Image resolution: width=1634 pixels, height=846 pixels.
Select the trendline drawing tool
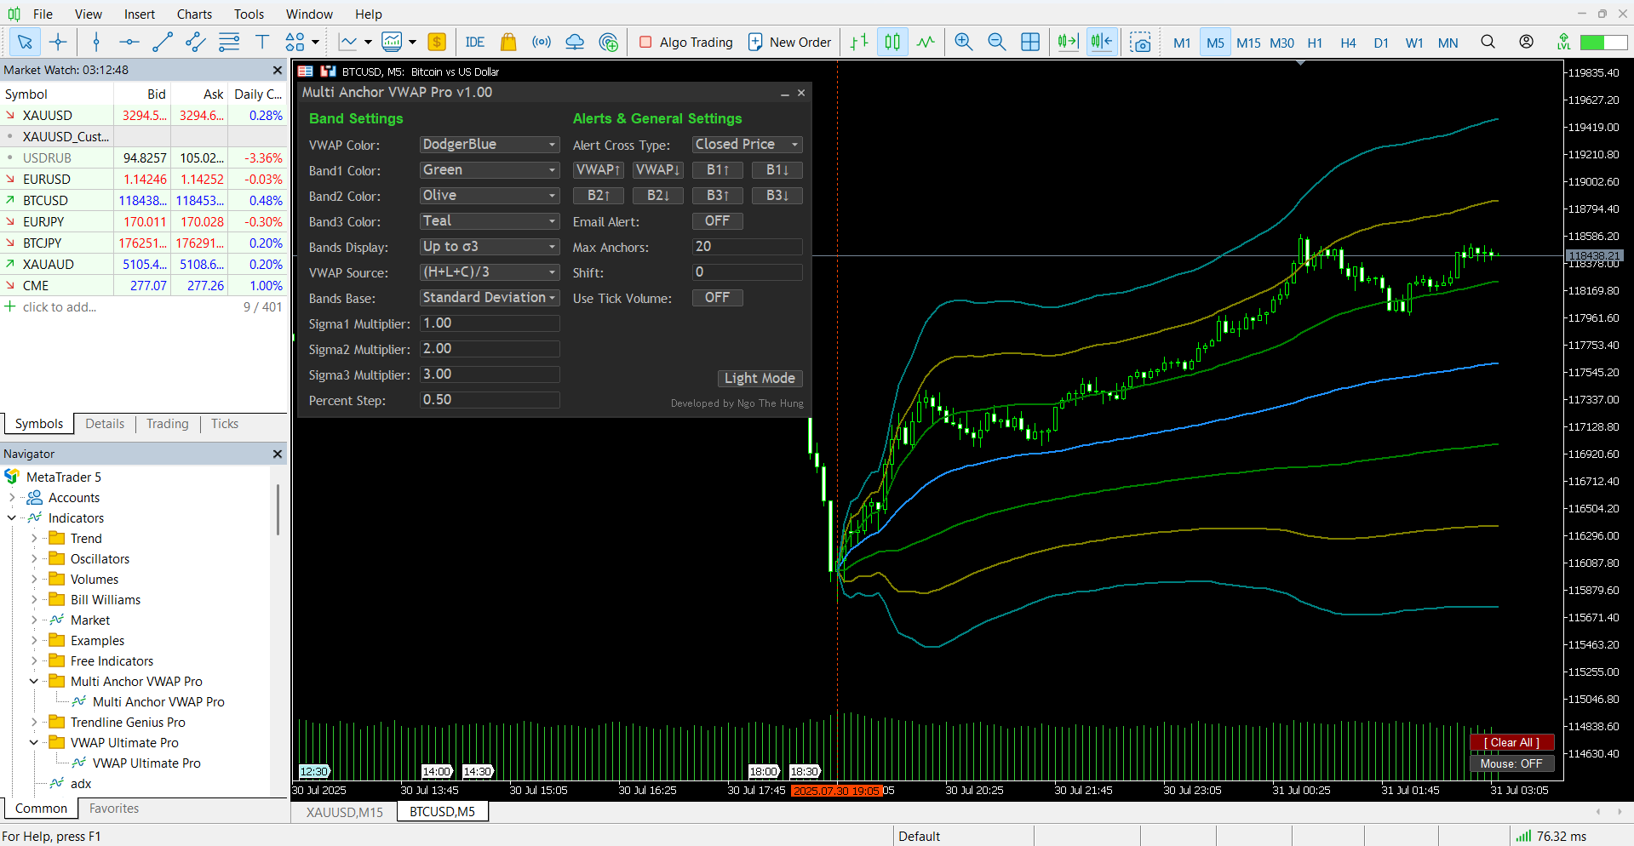pyautogui.click(x=162, y=42)
